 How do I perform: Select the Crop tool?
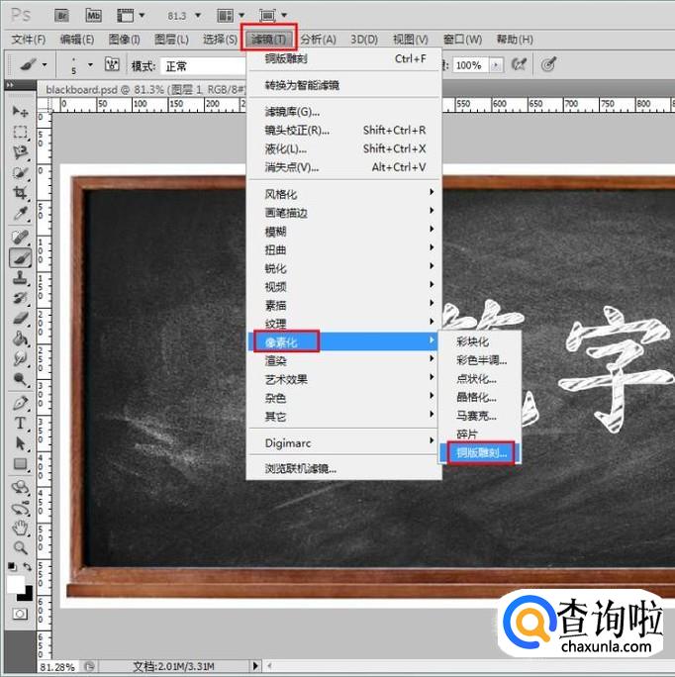tap(20, 193)
